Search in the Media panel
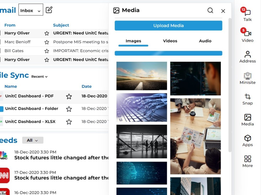Screen dimensions: 261x195 coord(210,10)
